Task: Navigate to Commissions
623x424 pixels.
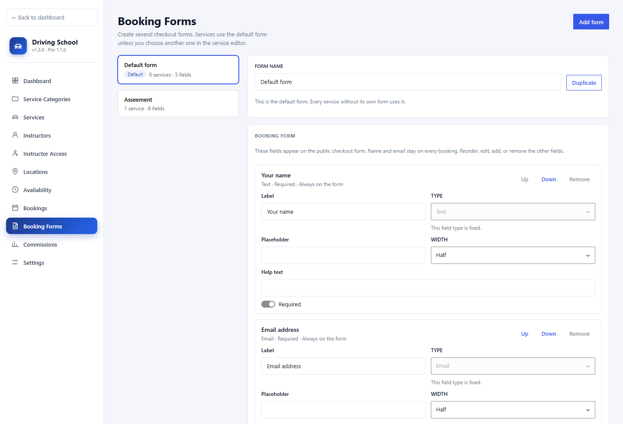Action: point(51,244)
